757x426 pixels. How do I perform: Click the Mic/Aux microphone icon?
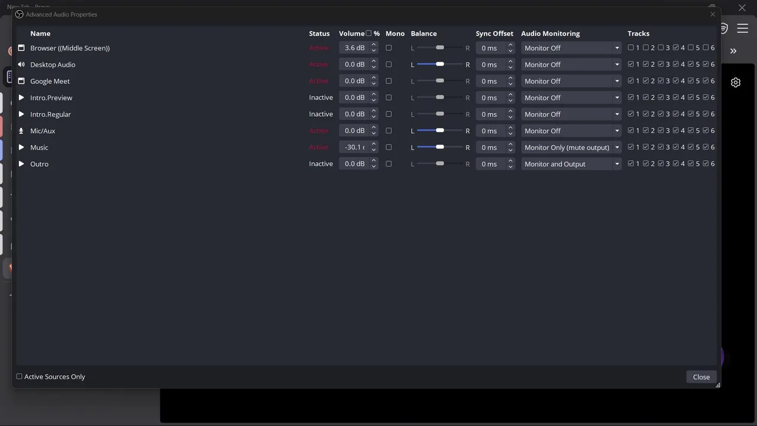tap(21, 131)
